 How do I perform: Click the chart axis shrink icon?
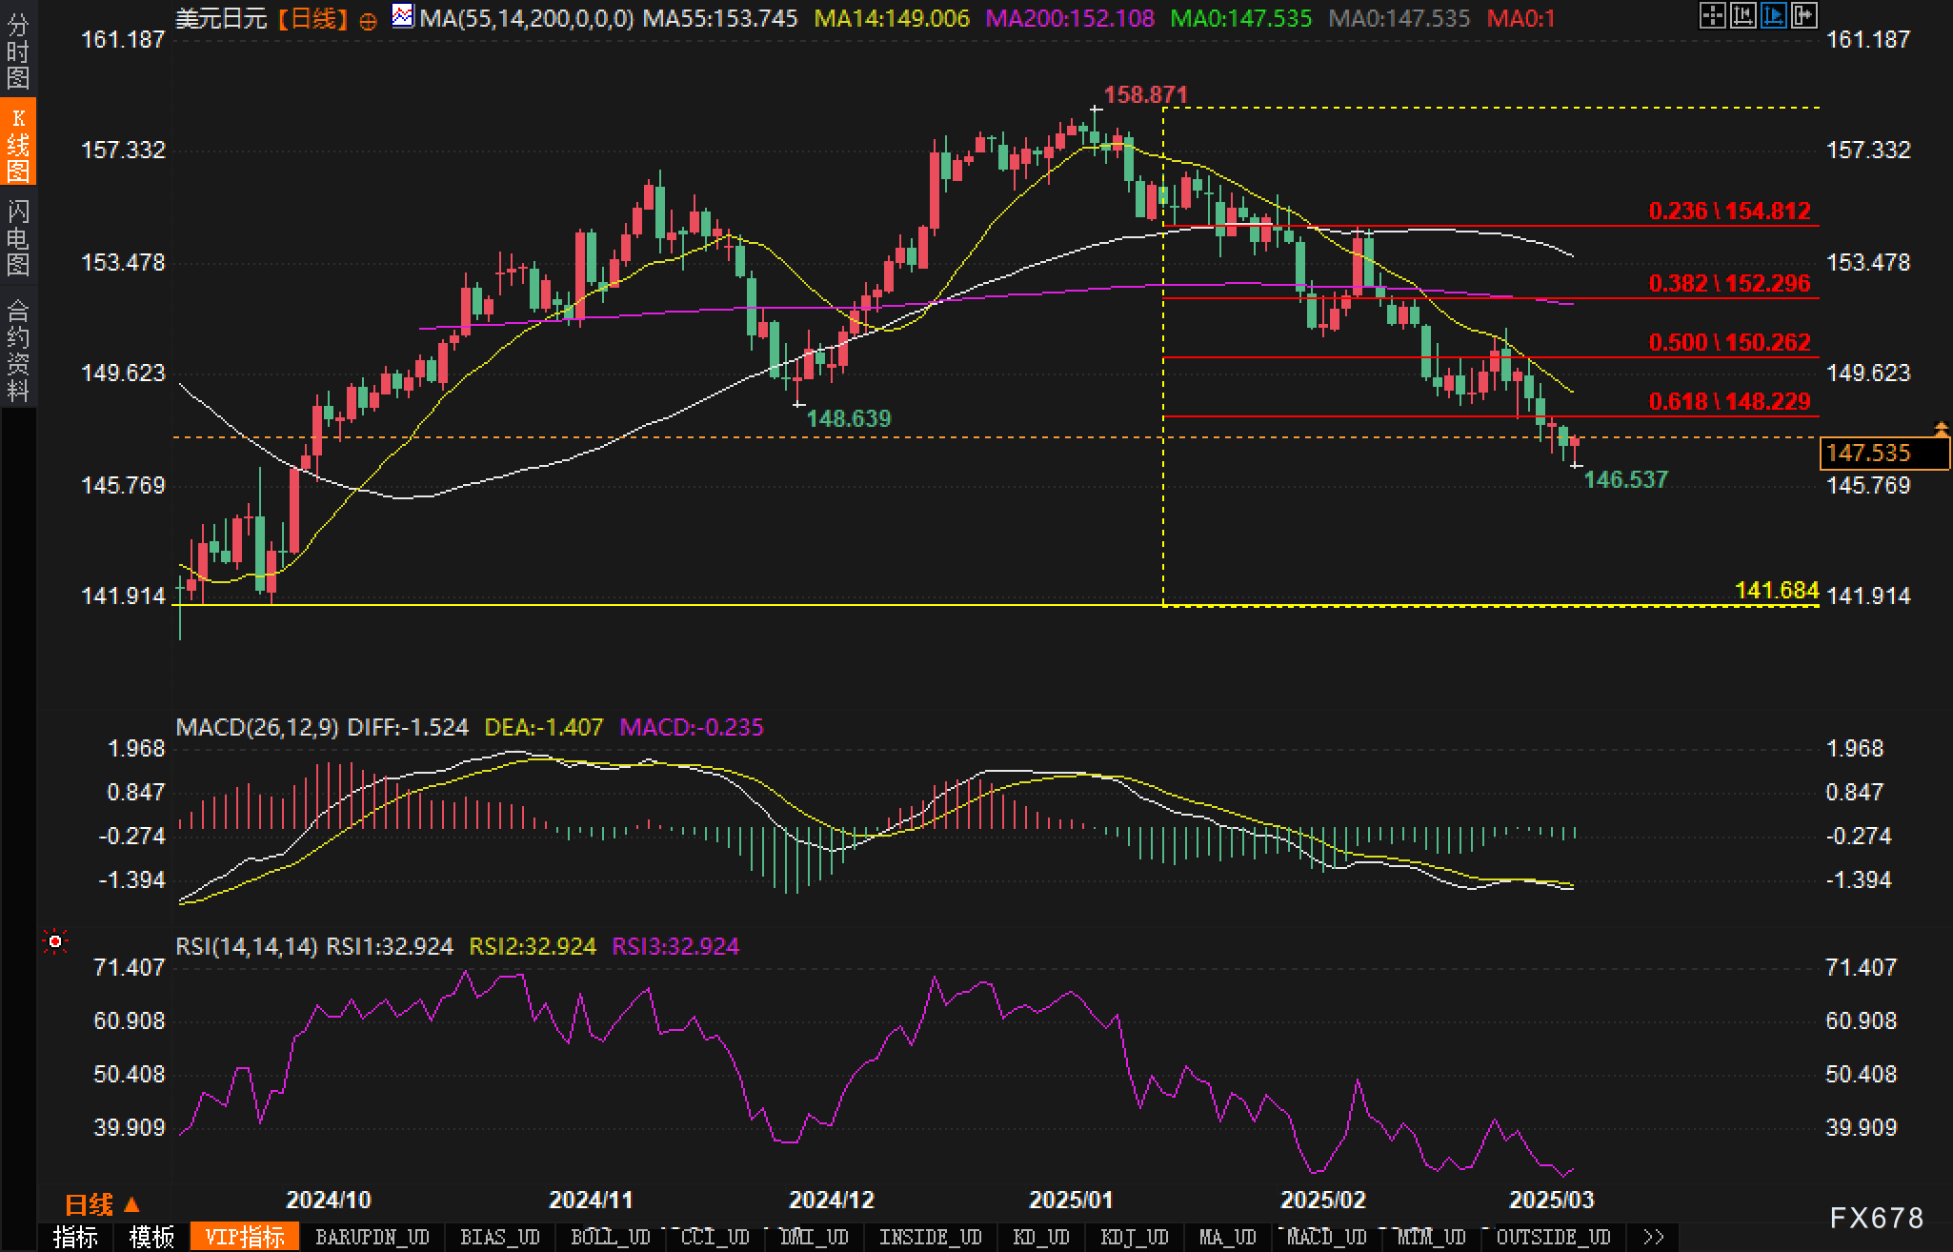point(1742,15)
